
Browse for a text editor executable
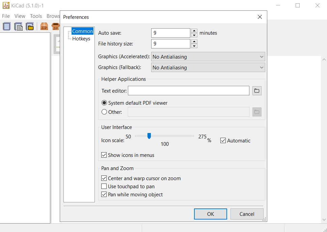tap(257, 91)
